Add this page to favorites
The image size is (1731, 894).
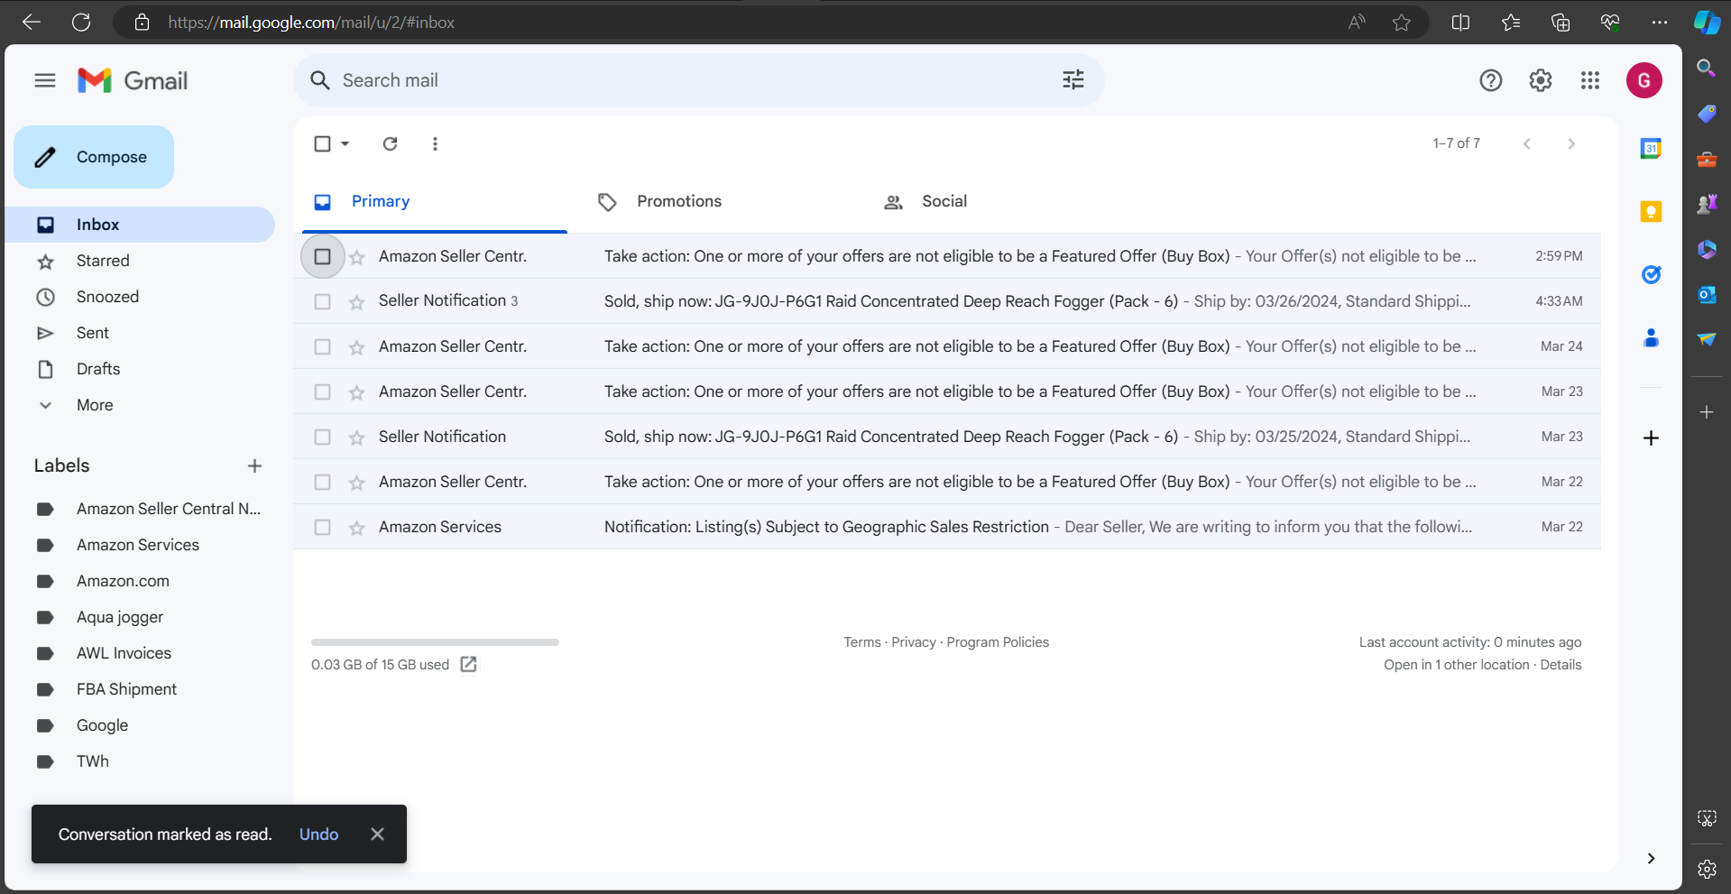(1401, 23)
